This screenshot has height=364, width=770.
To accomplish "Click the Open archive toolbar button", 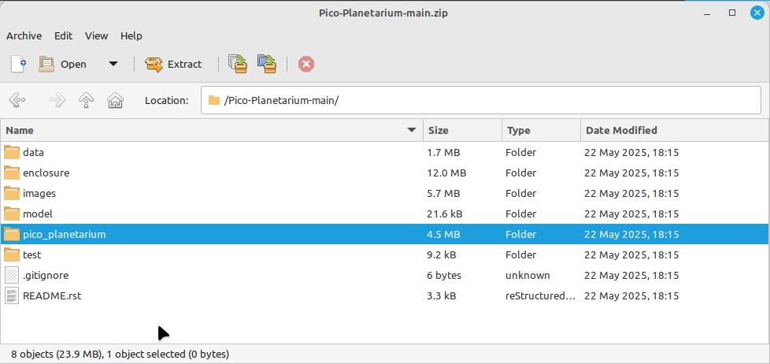I will pyautogui.click(x=62, y=65).
